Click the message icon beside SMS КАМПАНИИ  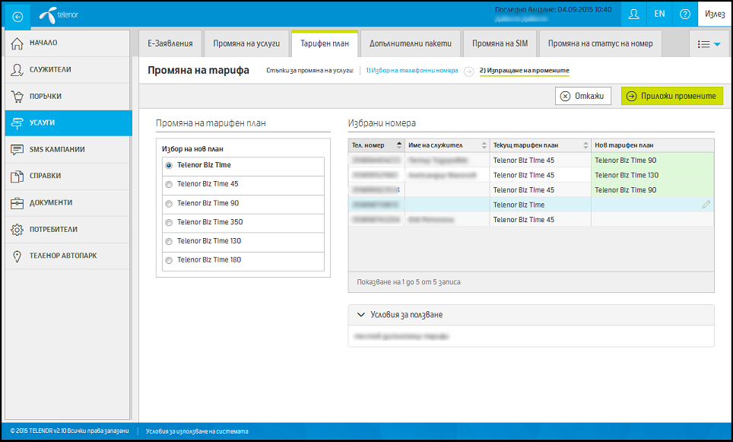click(17, 150)
